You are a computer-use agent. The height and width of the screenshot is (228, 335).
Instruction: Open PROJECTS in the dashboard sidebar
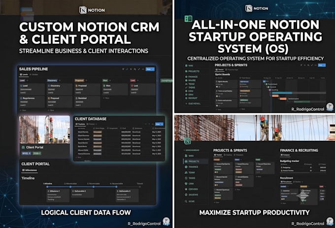[x=195, y=162]
